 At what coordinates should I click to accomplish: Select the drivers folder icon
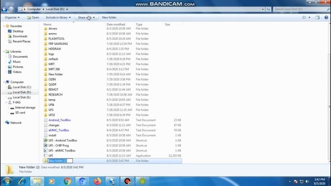[46, 28]
